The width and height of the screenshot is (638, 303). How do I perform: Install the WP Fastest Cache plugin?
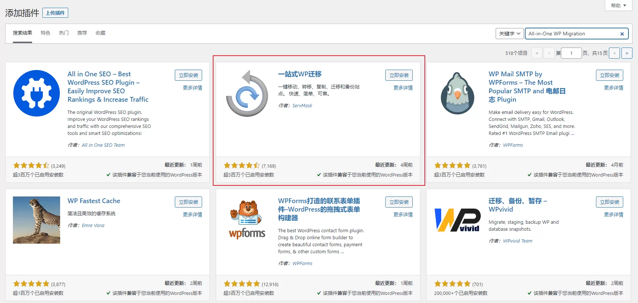(188, 202)
